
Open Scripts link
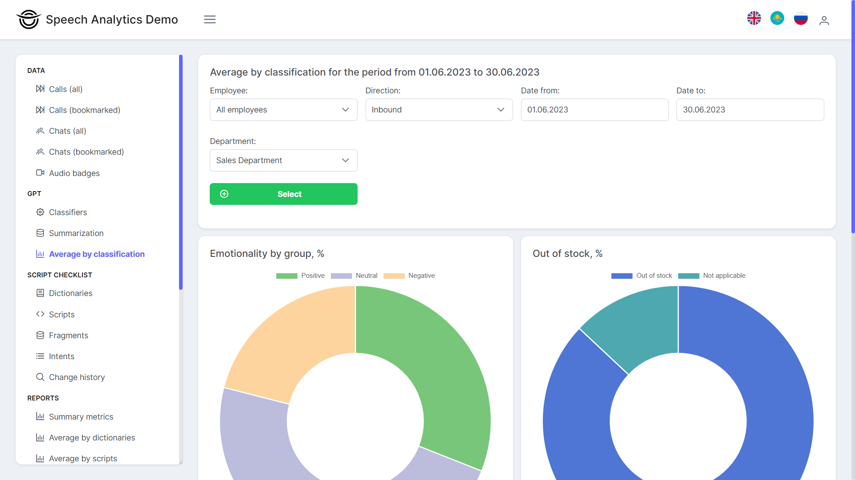(61, 314)
